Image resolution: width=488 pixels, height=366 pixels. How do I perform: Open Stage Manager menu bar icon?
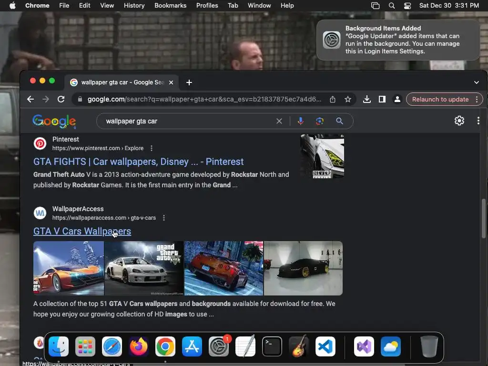tap(376, 6)
